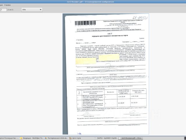Open the cut-off menu left of Справка
The width and height of the screenshot is (186, 140).
pos(1,5)
